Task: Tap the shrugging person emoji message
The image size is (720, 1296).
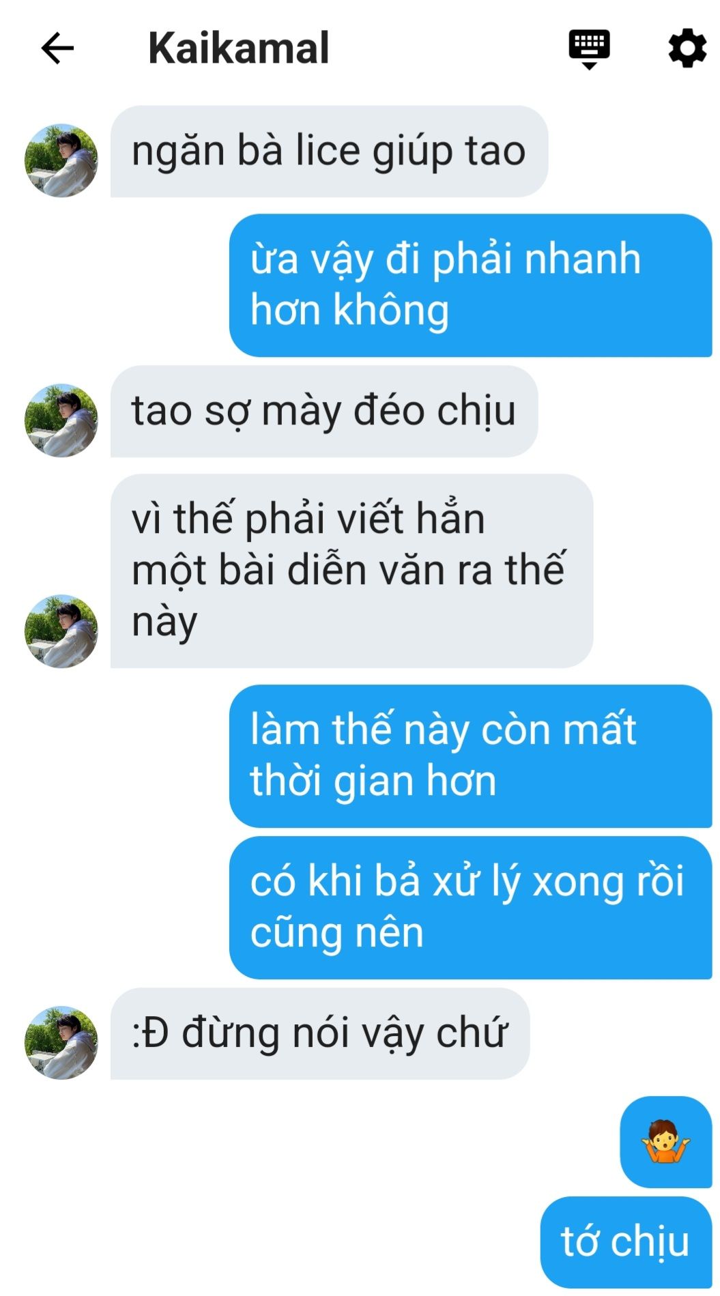Action: [x=666, y=1142]
